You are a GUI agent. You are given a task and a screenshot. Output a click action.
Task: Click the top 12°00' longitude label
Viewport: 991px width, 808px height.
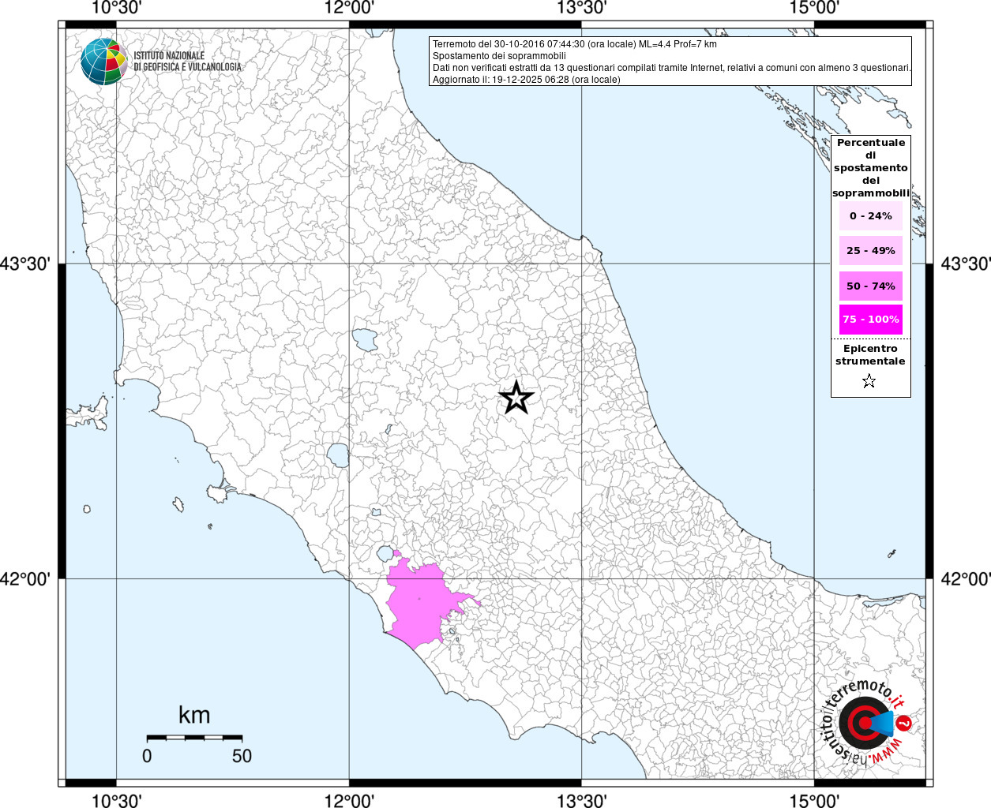(x=349, y=8)
